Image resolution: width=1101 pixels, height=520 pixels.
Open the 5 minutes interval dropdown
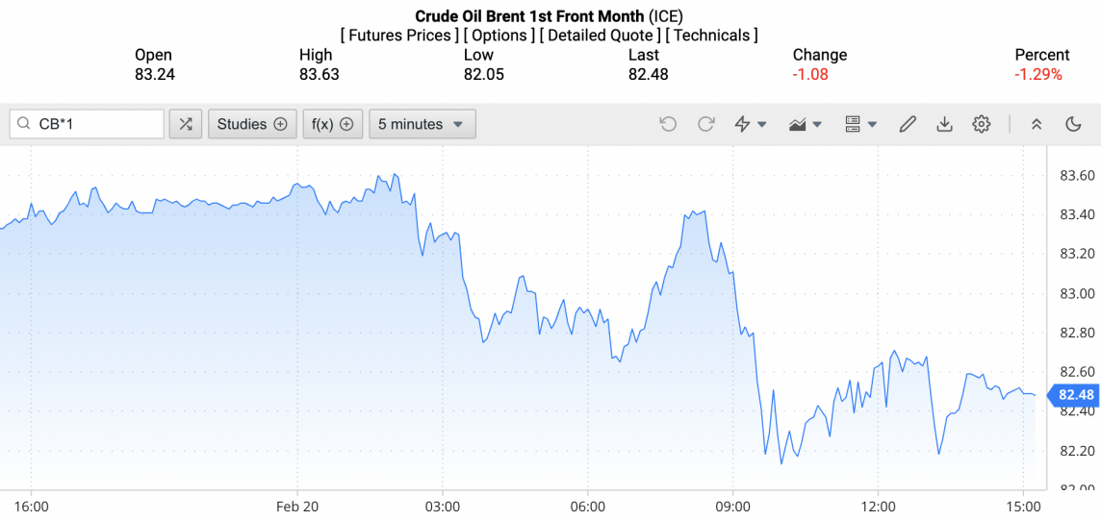[422, 124]
